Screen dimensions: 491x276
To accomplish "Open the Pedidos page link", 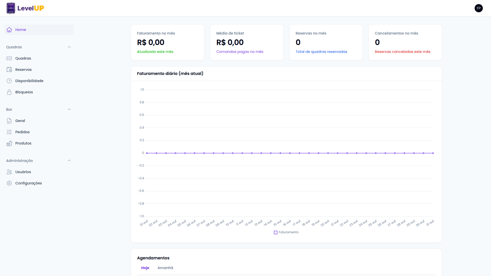I will pyautogui.click(x=23, y=132).
